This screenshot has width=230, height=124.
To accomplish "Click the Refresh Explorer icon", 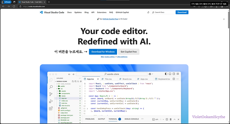I will (x=78, y=81).
